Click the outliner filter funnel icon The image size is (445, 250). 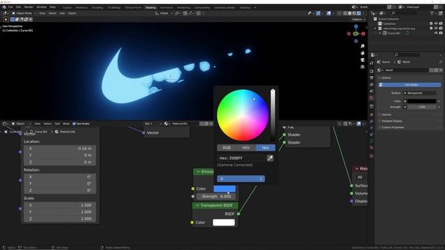pyautogui.click(x=432, y=13)
